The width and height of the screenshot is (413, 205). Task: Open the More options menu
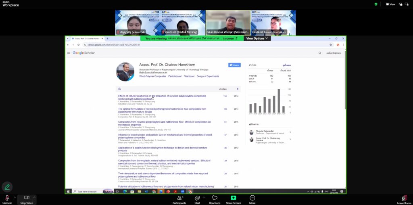pyautogui.click(x=252, y=198)
